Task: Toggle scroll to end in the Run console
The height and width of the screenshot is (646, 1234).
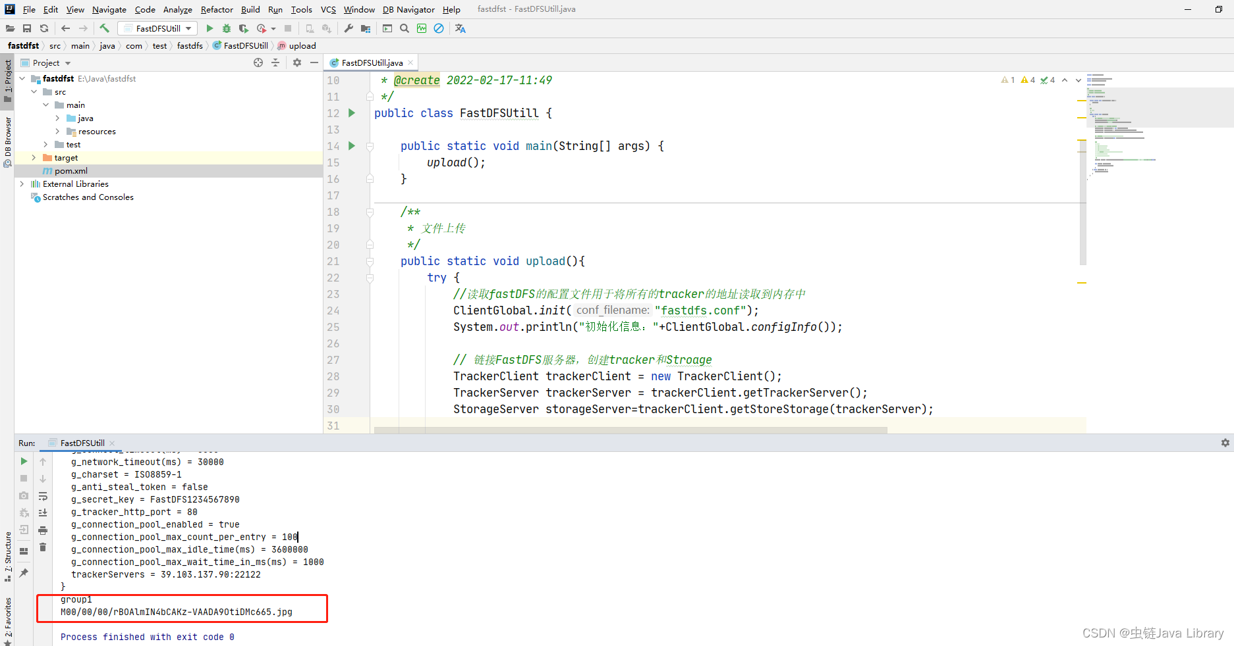Action: [43, 513]
